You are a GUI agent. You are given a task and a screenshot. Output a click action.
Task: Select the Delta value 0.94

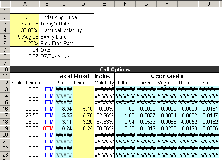[x=125, y=122]
